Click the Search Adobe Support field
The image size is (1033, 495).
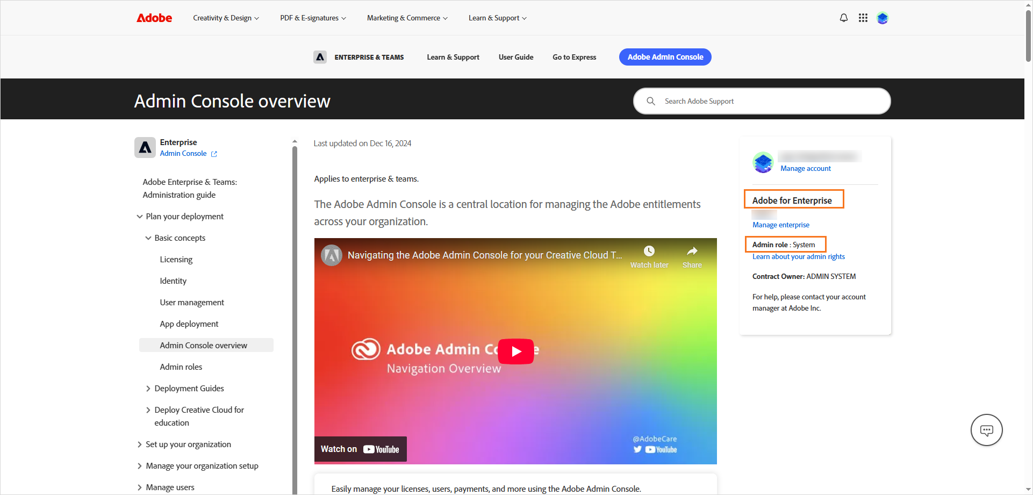[762, 101]
